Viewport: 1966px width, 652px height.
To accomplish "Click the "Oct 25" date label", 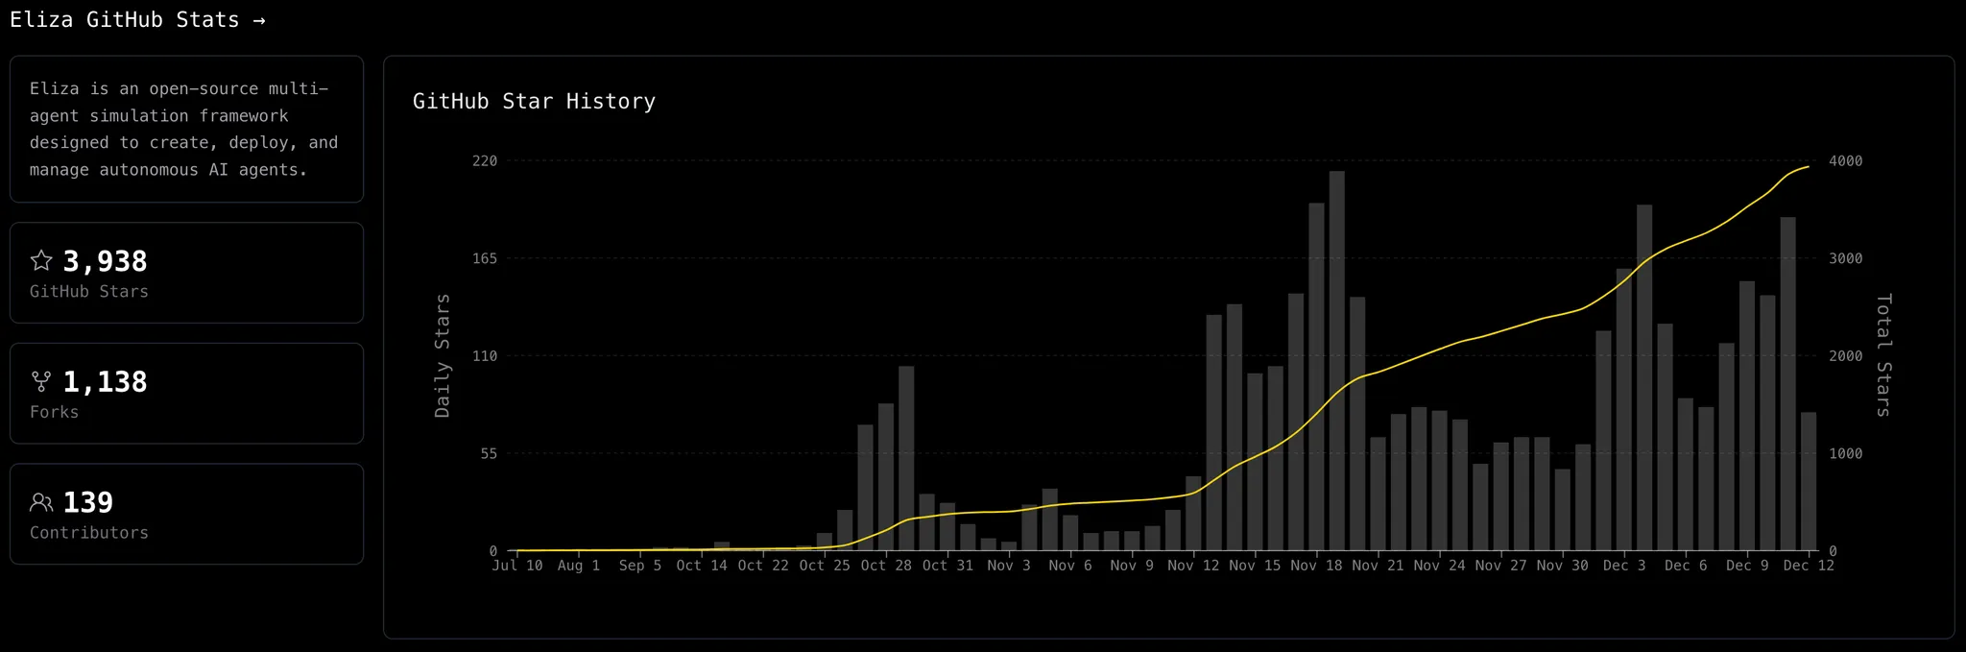I will [825, 566].
